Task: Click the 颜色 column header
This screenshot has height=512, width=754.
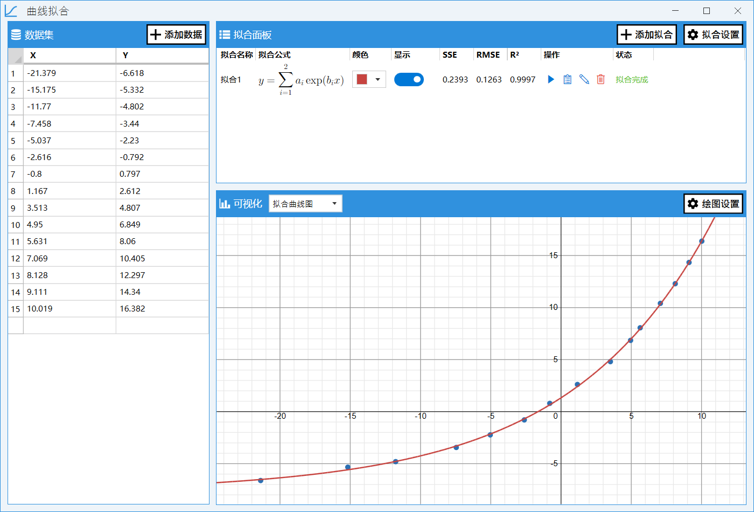Action: coord(371,55)
